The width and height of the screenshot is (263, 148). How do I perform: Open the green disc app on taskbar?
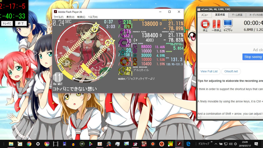click(x=82, y=144)
